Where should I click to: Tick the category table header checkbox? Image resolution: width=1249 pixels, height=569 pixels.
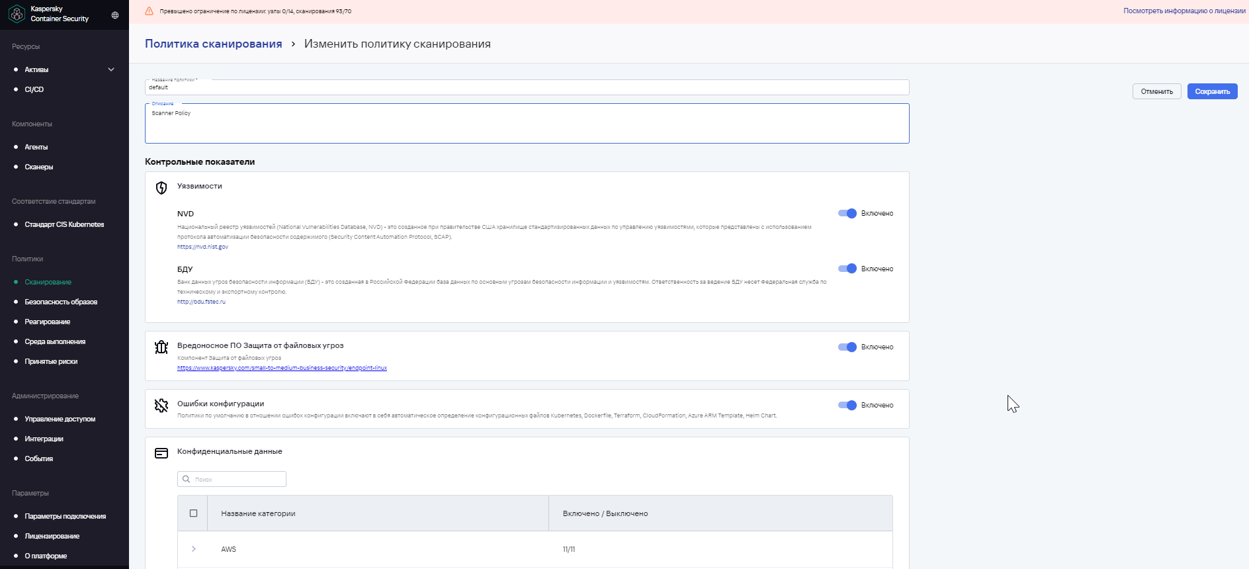pos(193,513)
